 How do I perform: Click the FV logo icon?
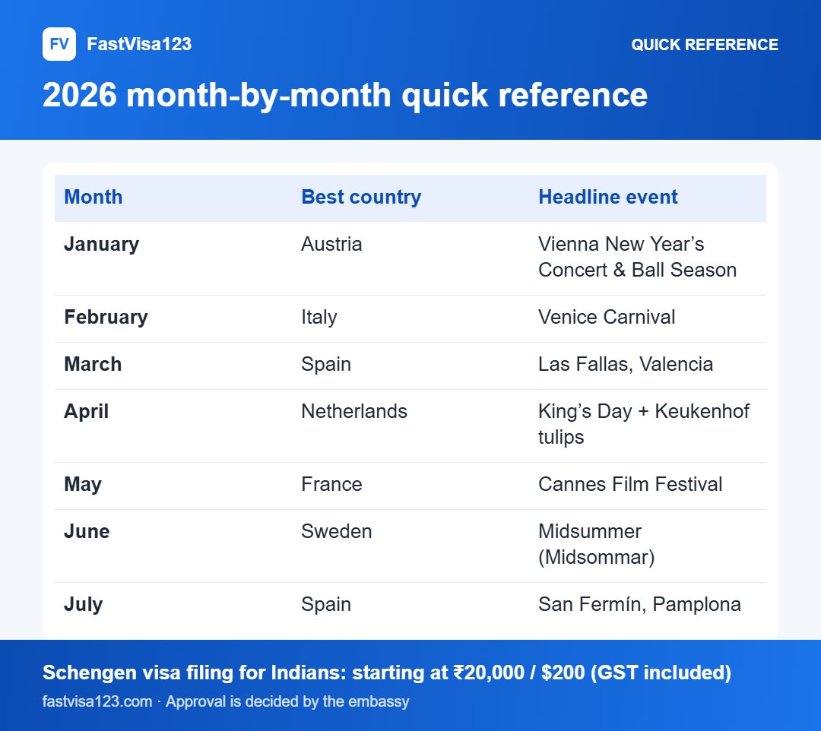coord(59,44)
